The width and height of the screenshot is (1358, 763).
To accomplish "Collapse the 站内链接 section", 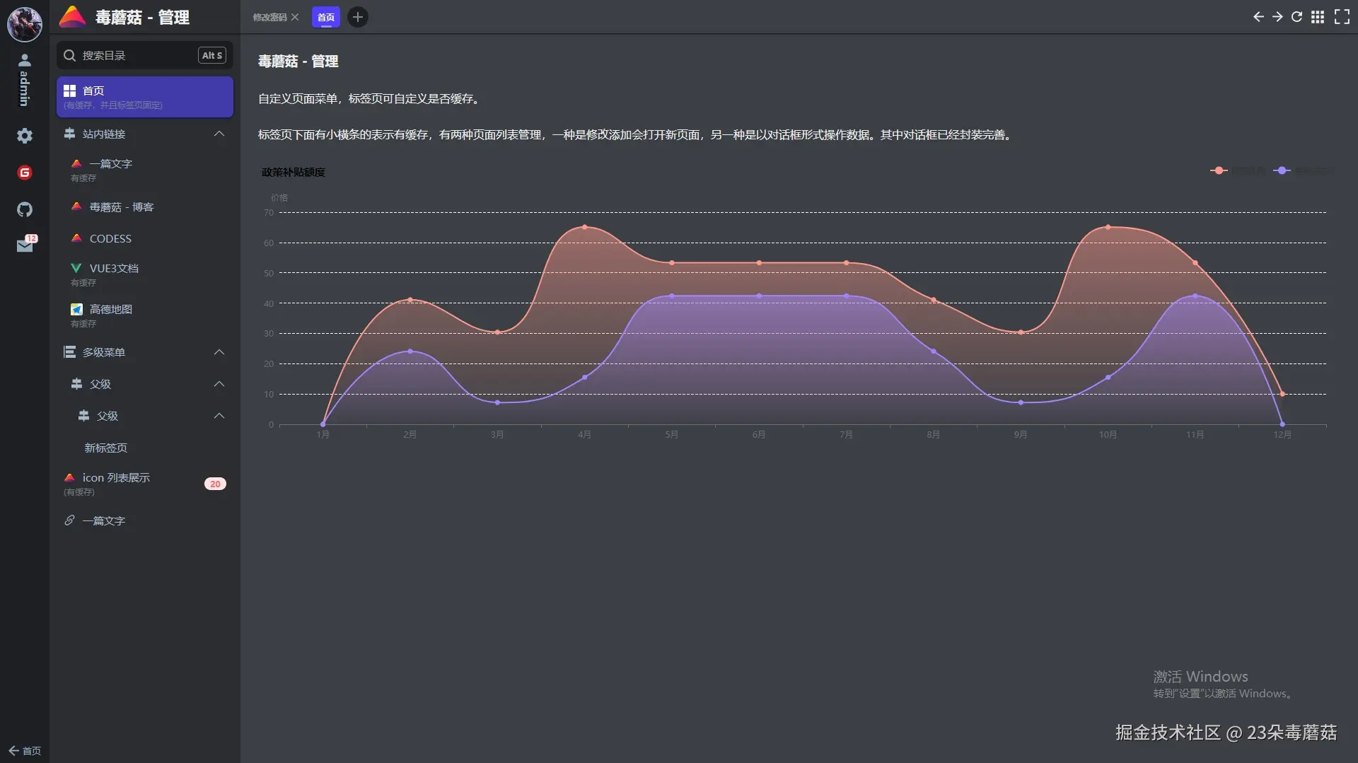I will [219, 134].
